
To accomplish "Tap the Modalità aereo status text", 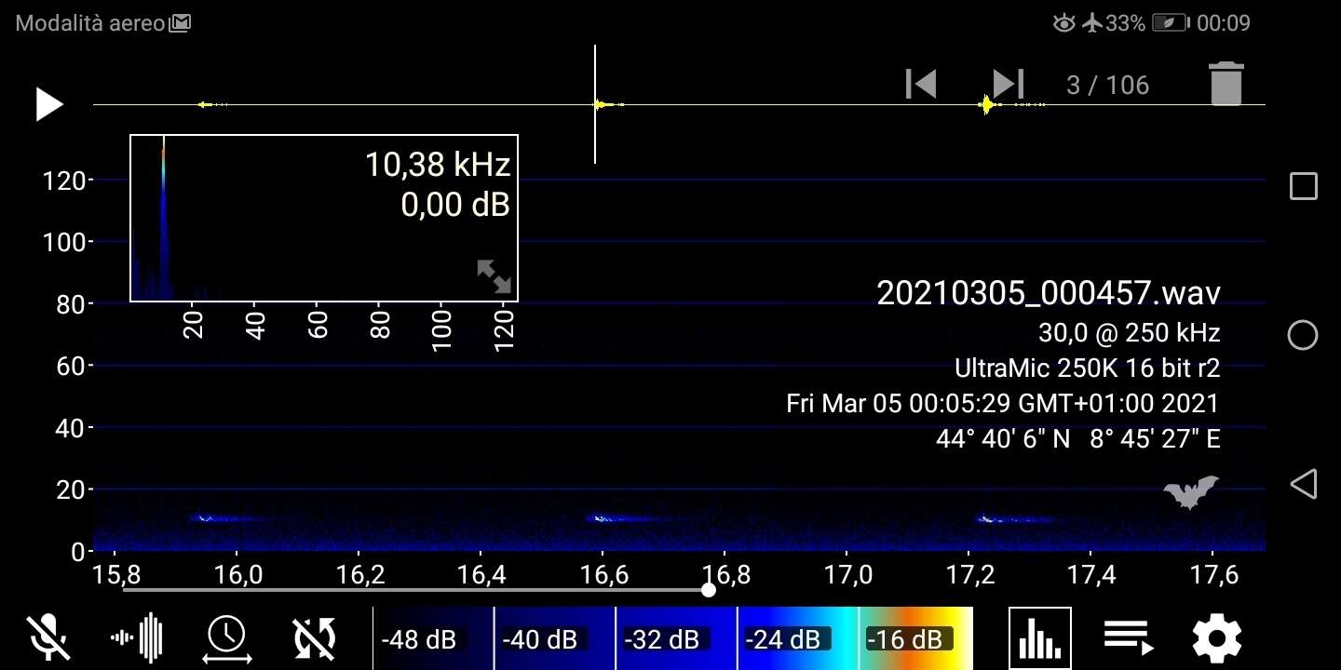I will (90, 23).
